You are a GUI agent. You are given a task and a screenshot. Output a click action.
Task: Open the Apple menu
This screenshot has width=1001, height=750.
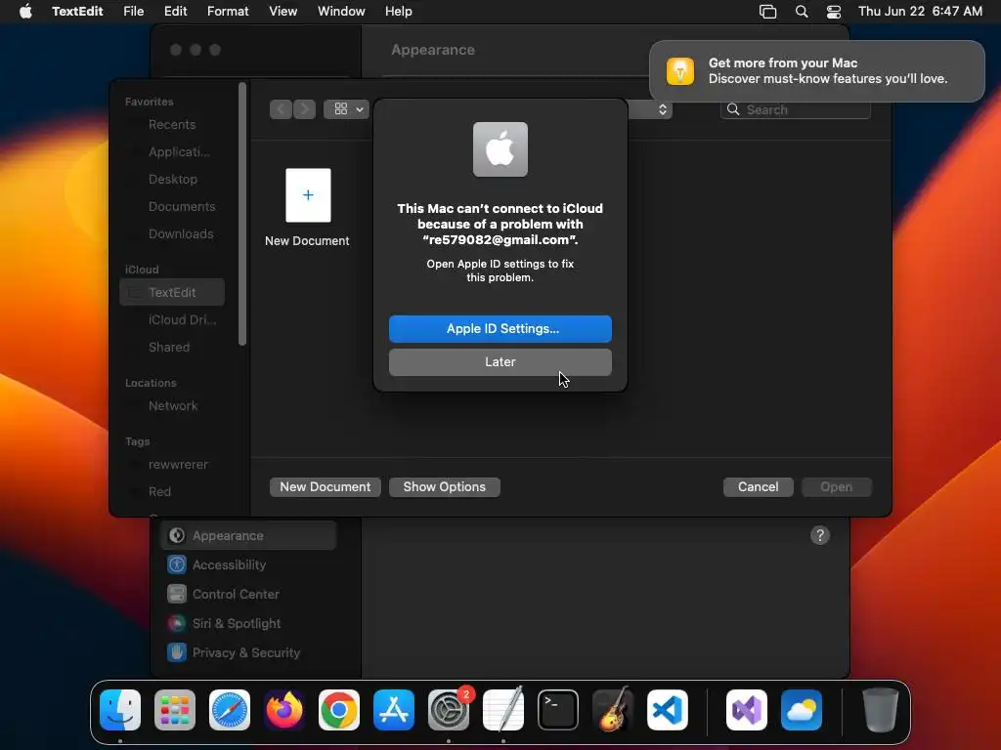(x=25, y=11)
